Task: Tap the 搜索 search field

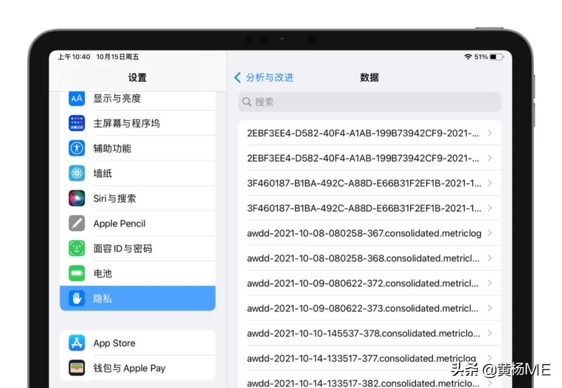Action: point(368,102)
